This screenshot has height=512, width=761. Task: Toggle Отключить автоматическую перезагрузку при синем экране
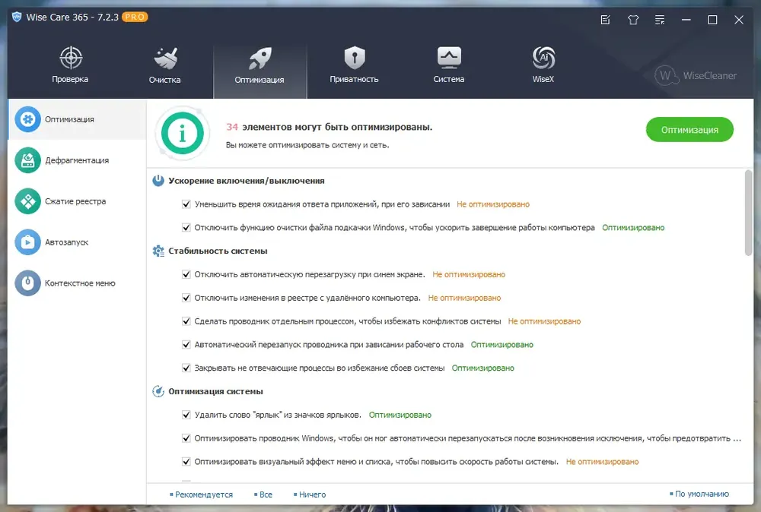[x=186, y=274]
